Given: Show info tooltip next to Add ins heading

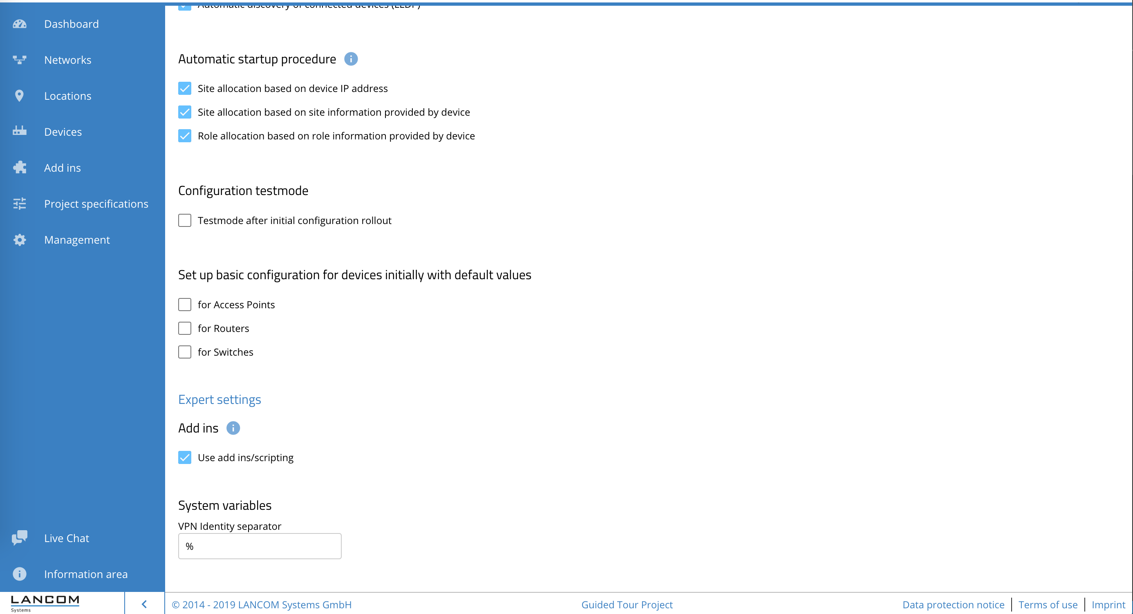Looking at the screenshot, I should [233, 428].
